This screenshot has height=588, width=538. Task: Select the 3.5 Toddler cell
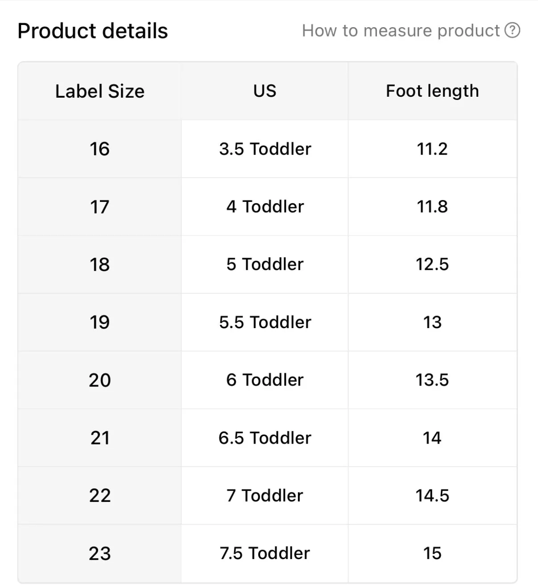pos(265,149)
